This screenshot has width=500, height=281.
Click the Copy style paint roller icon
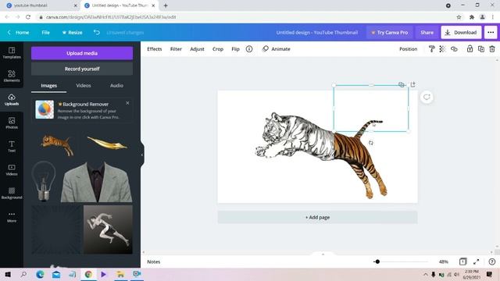(x=431, y=49)
